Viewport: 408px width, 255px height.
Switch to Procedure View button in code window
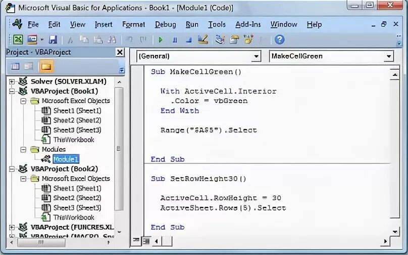(x=136, y=241)
